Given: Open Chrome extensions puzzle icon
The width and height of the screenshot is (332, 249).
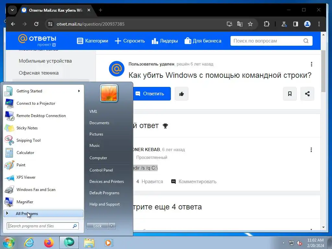Looking at the screenshot, I should [267, 24].
